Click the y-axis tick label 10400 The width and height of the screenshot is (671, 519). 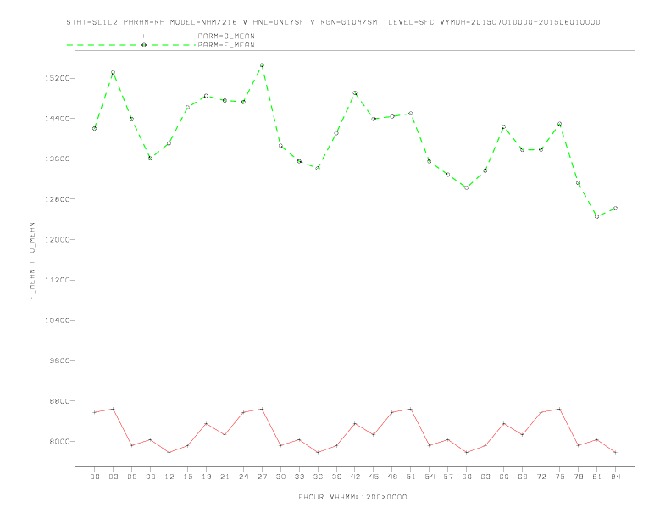pos(57,321)
